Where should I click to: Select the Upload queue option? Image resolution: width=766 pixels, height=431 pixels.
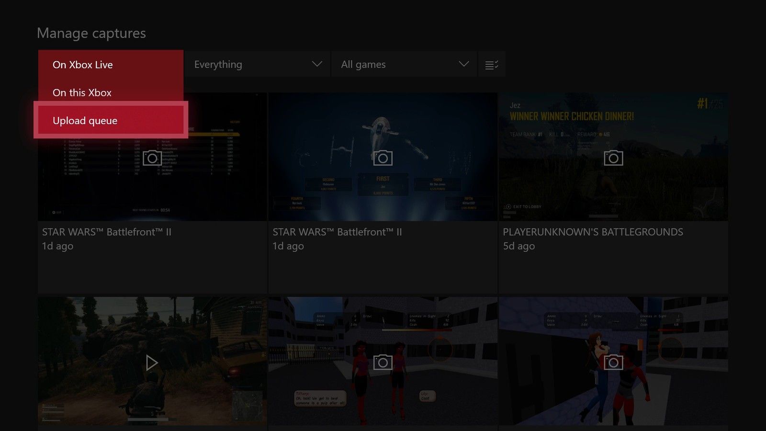(85, 120)
